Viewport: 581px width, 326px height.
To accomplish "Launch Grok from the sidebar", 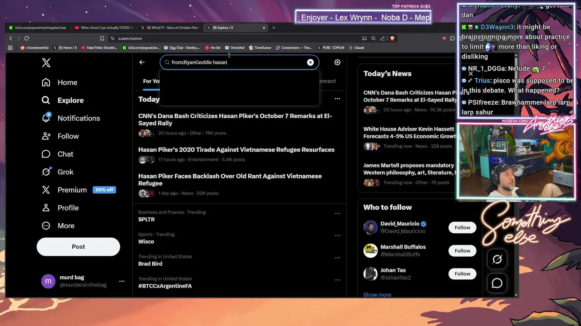I will coord(57,172).
